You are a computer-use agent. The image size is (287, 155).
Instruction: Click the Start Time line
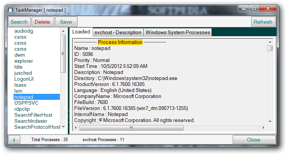tap(111, 66)
